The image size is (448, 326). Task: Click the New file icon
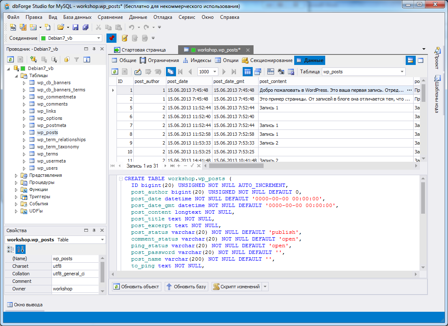point(48,27)
